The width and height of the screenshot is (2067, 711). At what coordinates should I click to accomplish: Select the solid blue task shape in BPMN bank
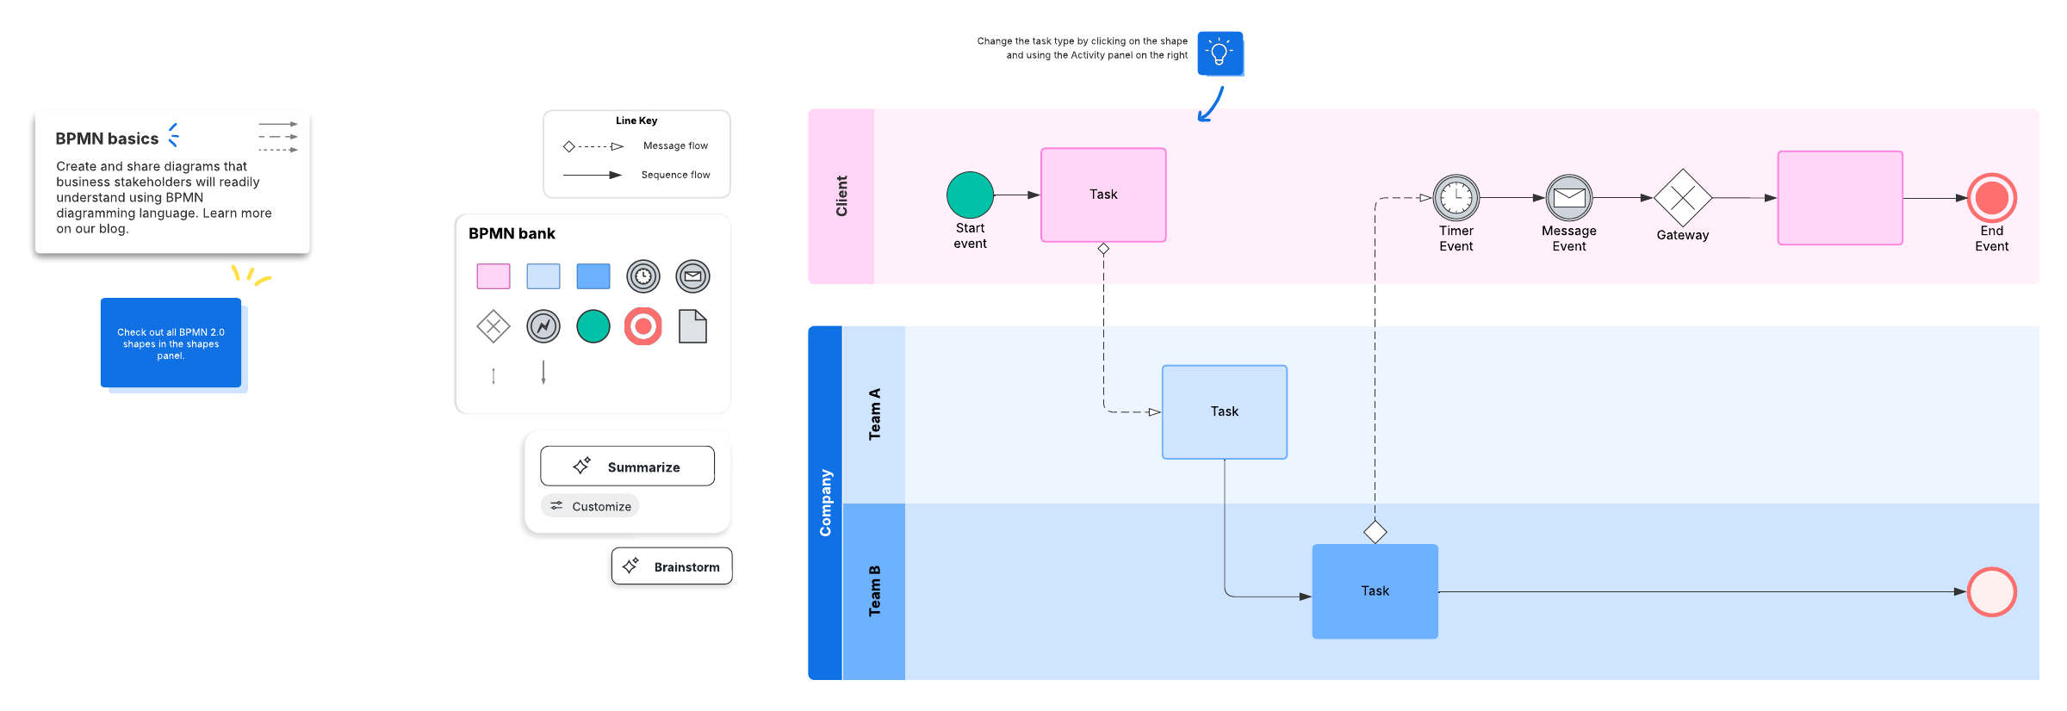coord(593,276)
